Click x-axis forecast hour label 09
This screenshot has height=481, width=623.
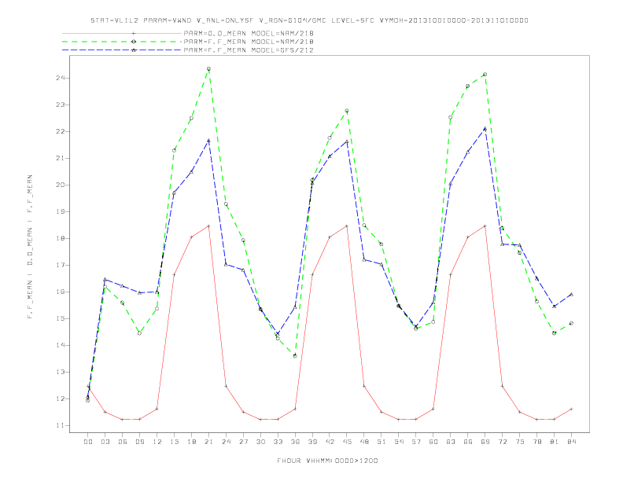[x=139, y=442]
